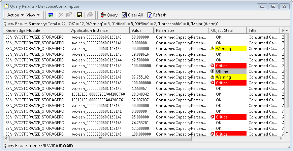
Task: Select instance svc-san_0000020060C16E146
Action: [96, 71]
